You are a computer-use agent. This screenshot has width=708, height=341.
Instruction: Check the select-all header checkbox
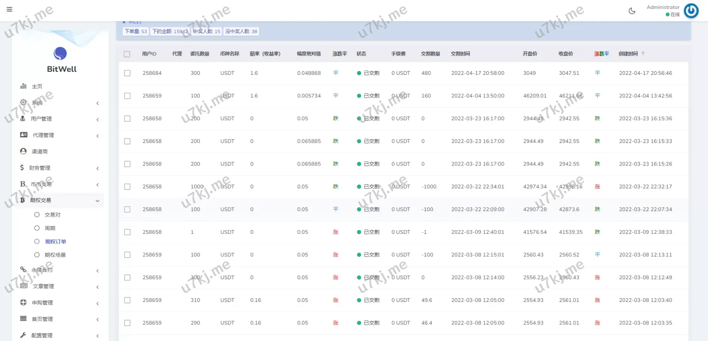tap(127, 54)
